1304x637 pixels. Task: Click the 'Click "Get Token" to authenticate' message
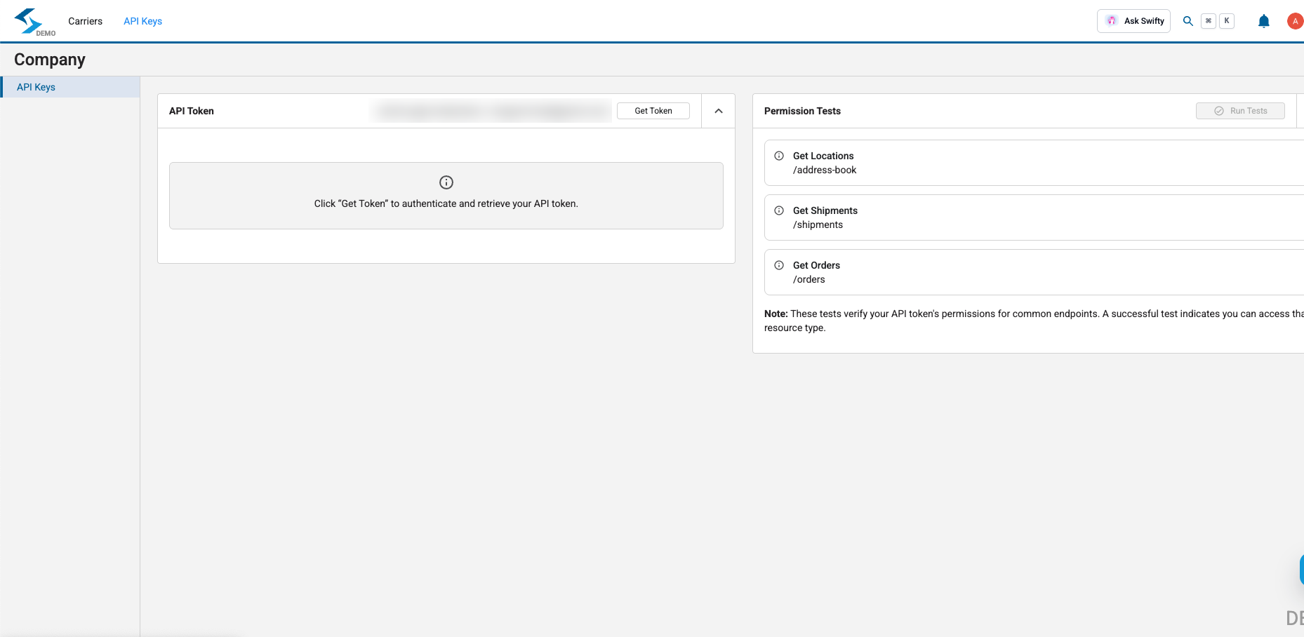(x=446, y=203)
